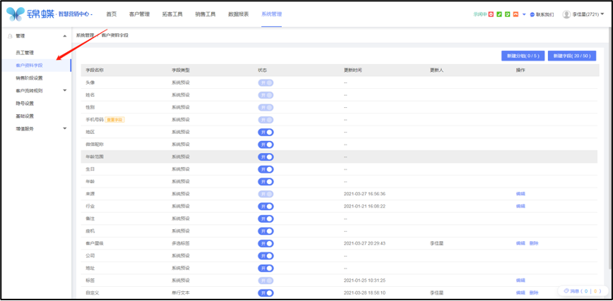Toggle the 客户星级 field status switch
The width and height of the screenshot is (613, 301).
[x=266, y=244]
